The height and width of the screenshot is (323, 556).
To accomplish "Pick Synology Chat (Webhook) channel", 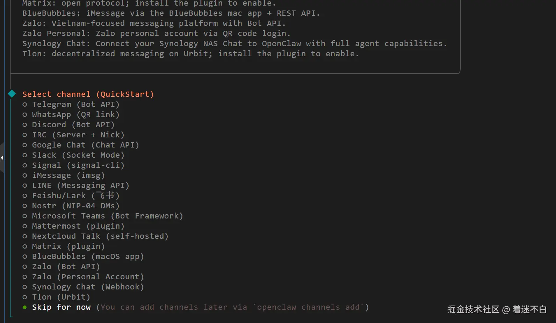I will 88,287.
